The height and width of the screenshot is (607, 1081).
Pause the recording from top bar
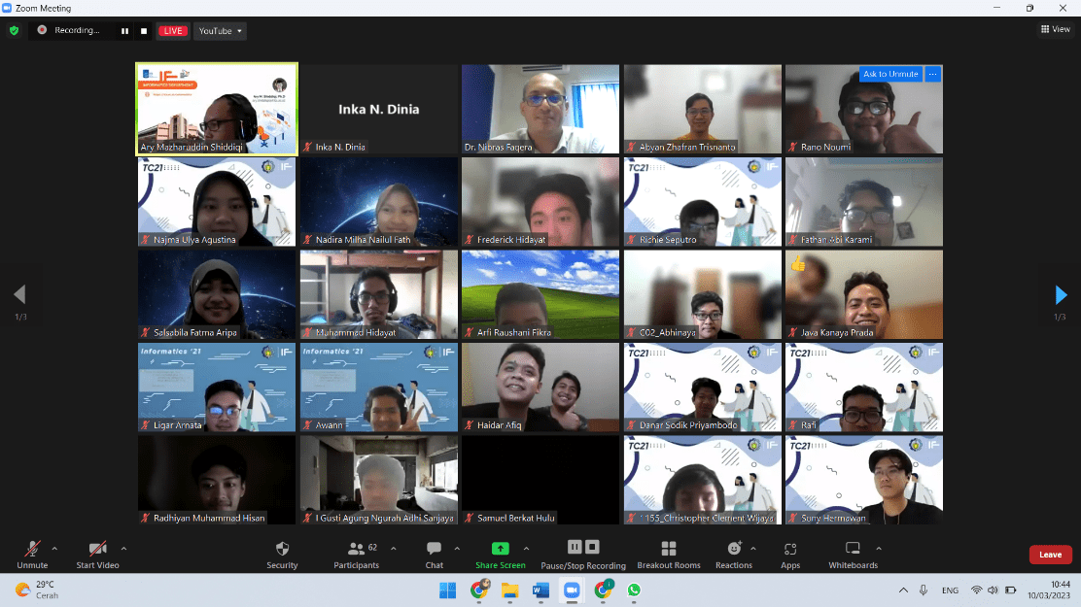(x=124, y=31)
